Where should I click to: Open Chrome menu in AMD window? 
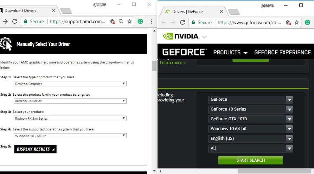[151, 21]
